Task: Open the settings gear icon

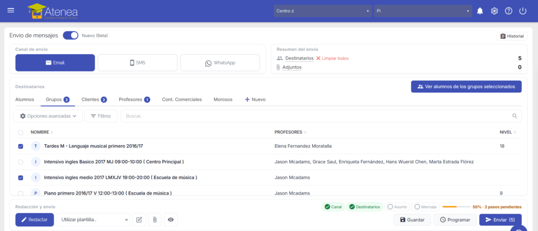Action: point(494,11)
